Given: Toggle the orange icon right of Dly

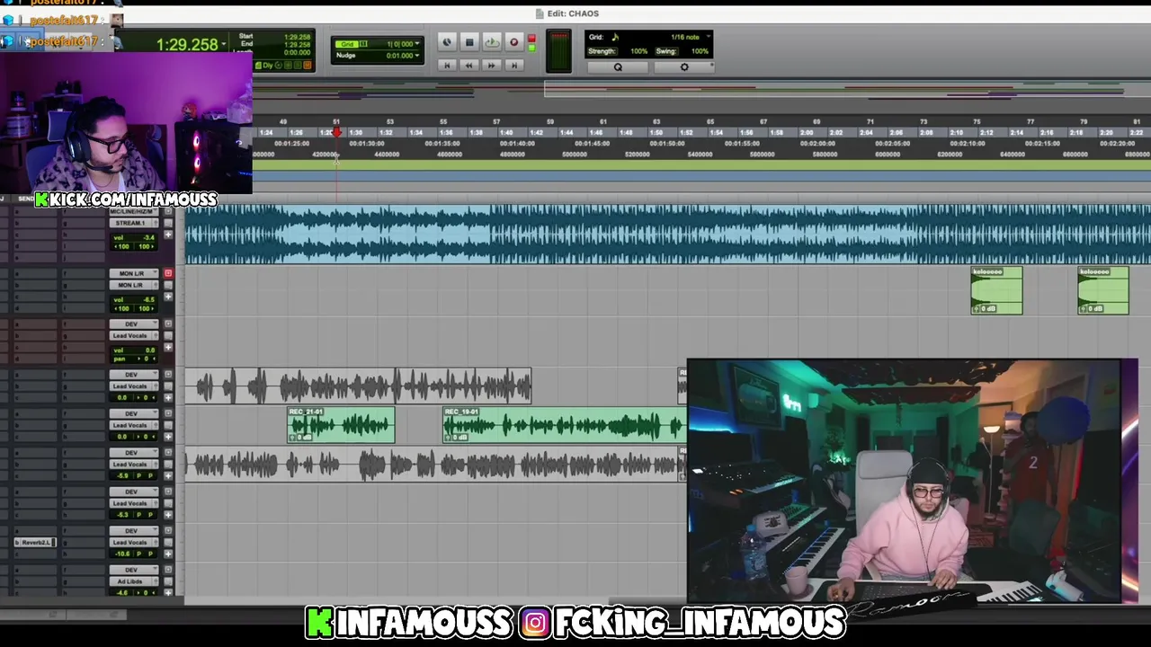Looking at the screenshot, I should coord(307,65).
